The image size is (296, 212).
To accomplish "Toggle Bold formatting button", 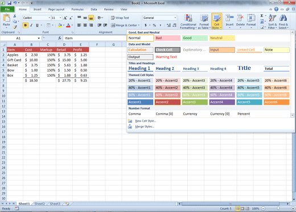I will 26,25.
